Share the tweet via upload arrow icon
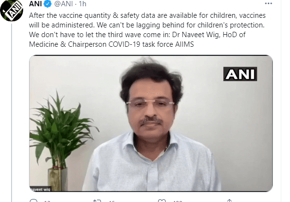This screenshot has width=290, height=202. pyautogui.click(x=229, y=201)
